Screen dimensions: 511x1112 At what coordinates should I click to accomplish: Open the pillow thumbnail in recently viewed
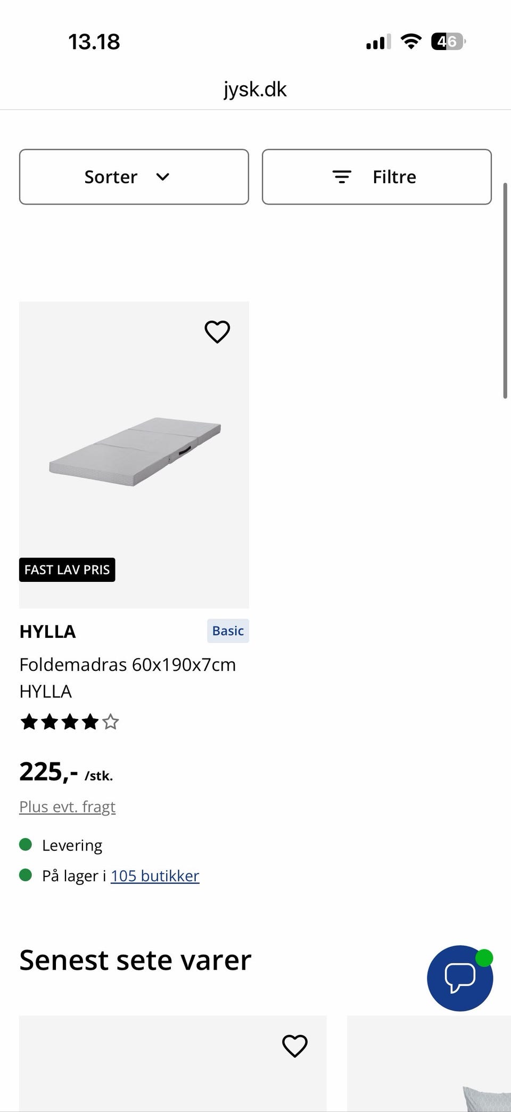pyautogui.click(x=429, y=1064)
